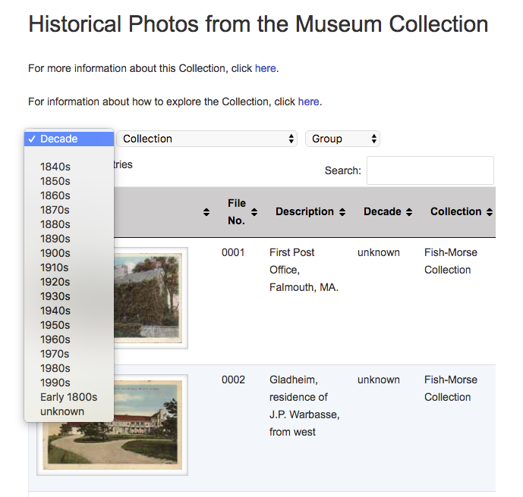This screenshot has height=497, width=523.
Task: Choose the Early 1800s option
Action: click(69, 397)
